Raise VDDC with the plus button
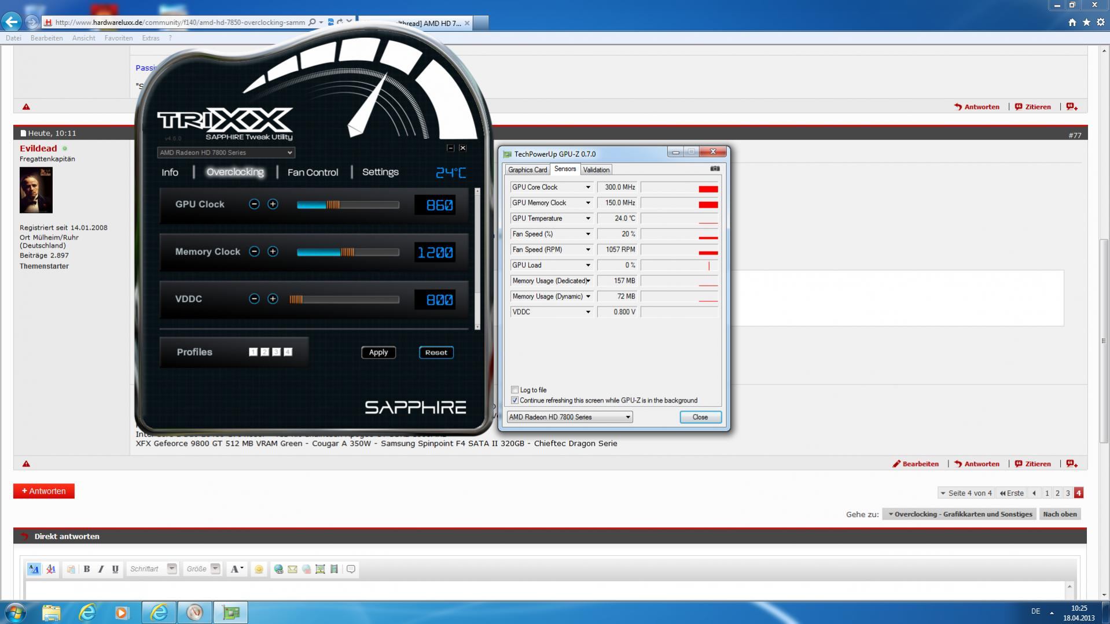 point(273,299)
